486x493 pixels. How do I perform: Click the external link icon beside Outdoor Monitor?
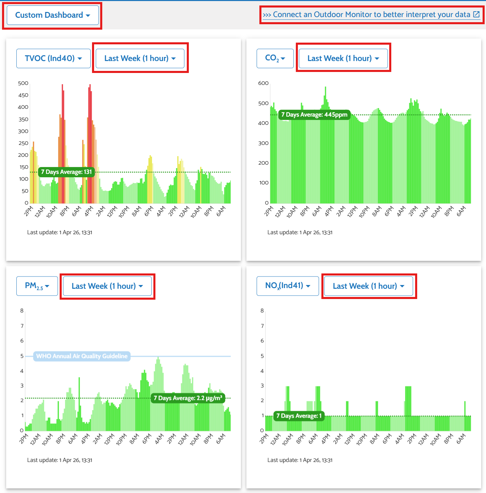(476, 14)
